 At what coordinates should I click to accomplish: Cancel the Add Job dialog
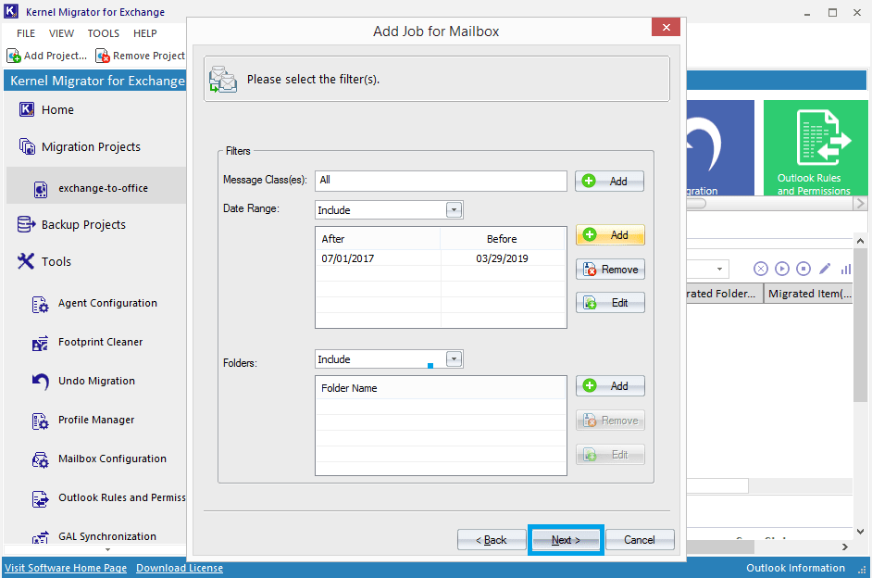click(x=640, y=540)
